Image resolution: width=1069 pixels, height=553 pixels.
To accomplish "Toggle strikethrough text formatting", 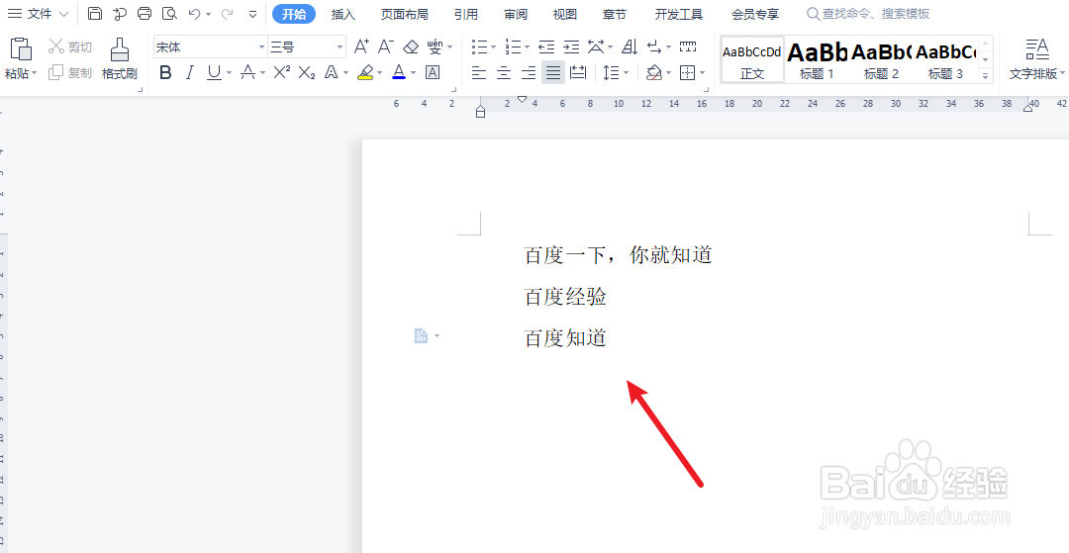I will click(248, 72).
